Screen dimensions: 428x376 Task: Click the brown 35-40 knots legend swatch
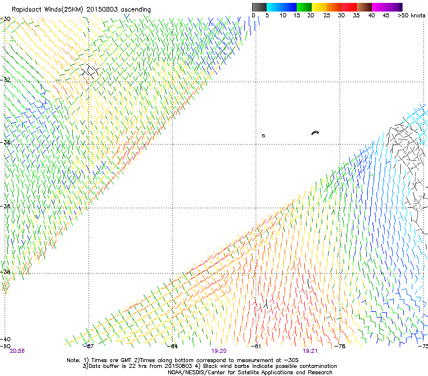(x=364, y=7)
